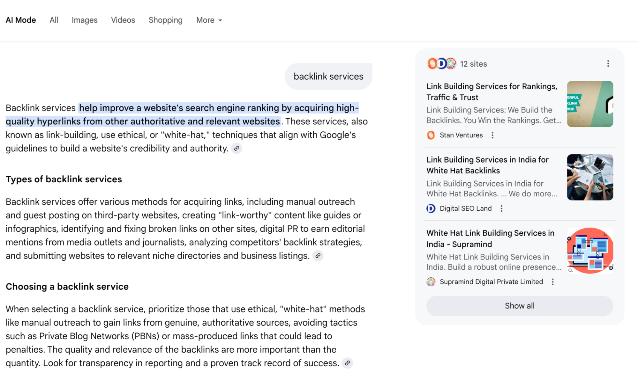Click the Stan Ventures favicon
Screen dimensions: 638x380
click(431, 135)
